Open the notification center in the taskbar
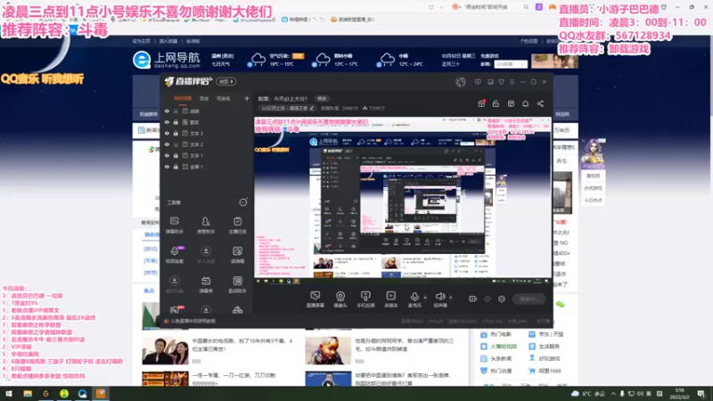 701,394
